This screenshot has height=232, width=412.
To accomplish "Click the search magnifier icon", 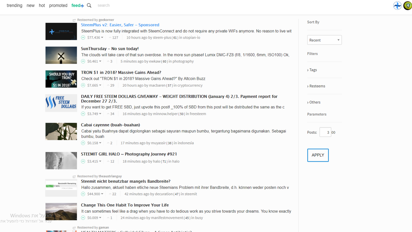I will click(x=89, y=5).
